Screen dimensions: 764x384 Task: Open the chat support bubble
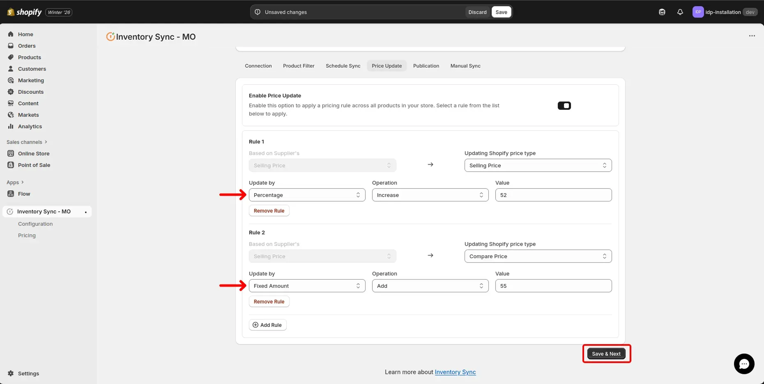point(744,364)
